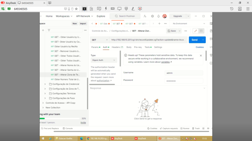
Task: Click the New button in sidebar
Action: click(75, 23)
